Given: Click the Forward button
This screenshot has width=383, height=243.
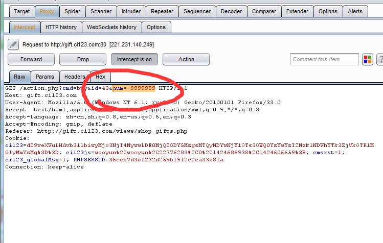Looking at the screenshot, I should point(31,59).
